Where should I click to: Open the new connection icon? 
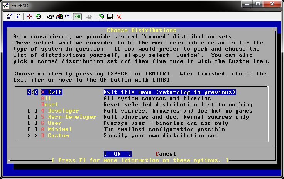[101, 17]
